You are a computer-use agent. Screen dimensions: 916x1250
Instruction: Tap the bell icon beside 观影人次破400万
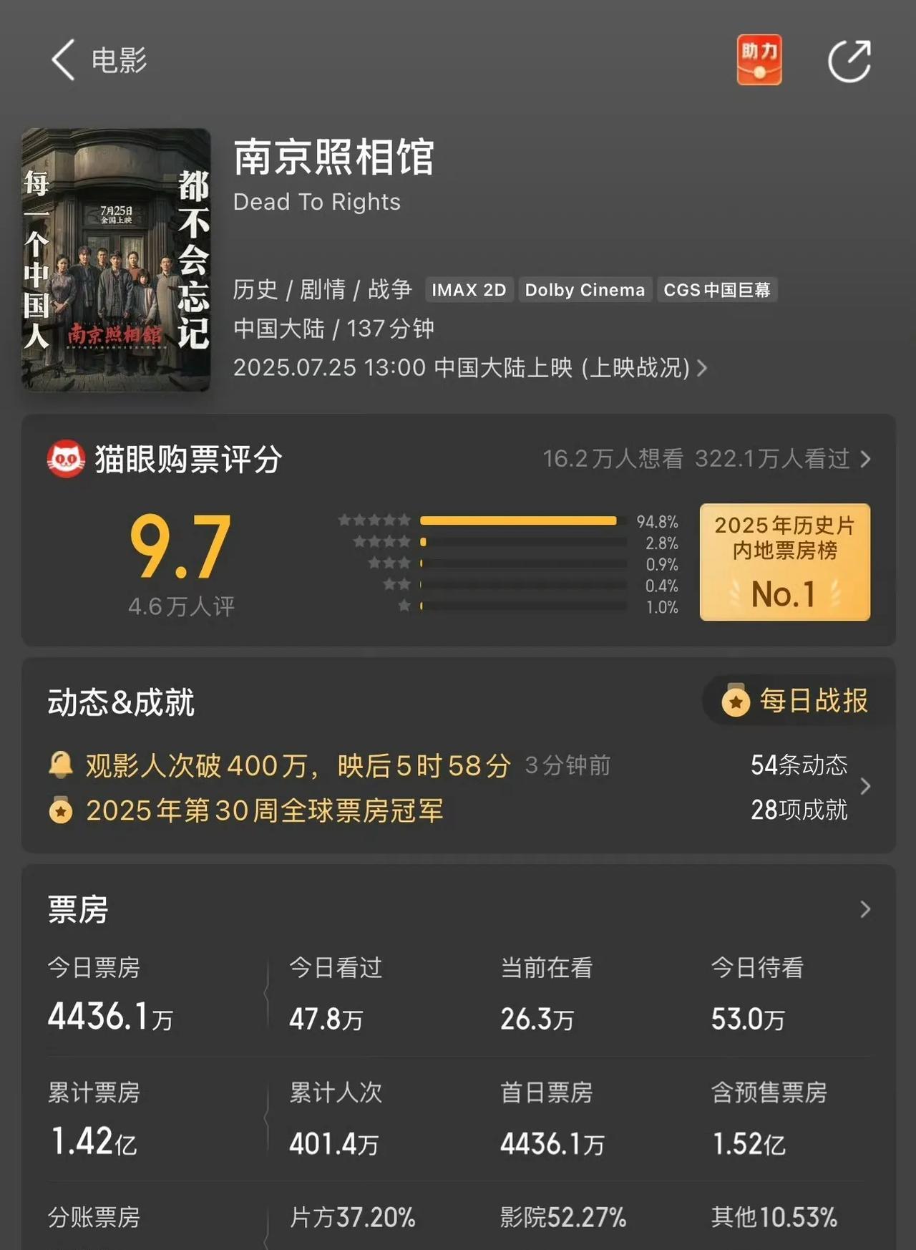coord(61,765)
